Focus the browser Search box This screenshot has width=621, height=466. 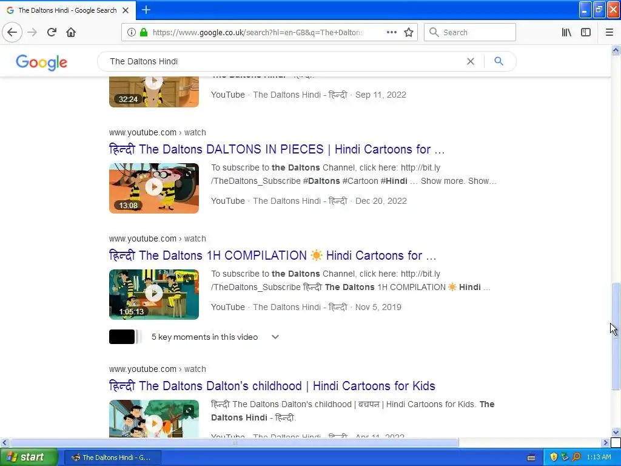tap(470, 33)
